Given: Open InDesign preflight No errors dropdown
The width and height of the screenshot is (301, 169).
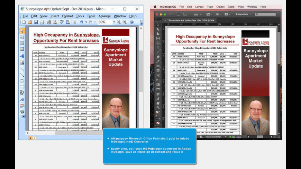Looking at the screenshot, I should pos(245,137).
